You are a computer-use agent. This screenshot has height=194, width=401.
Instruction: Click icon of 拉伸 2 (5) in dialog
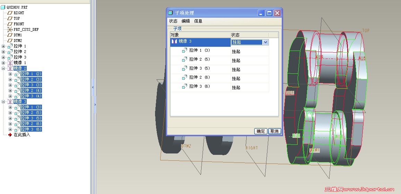(185, 60)
